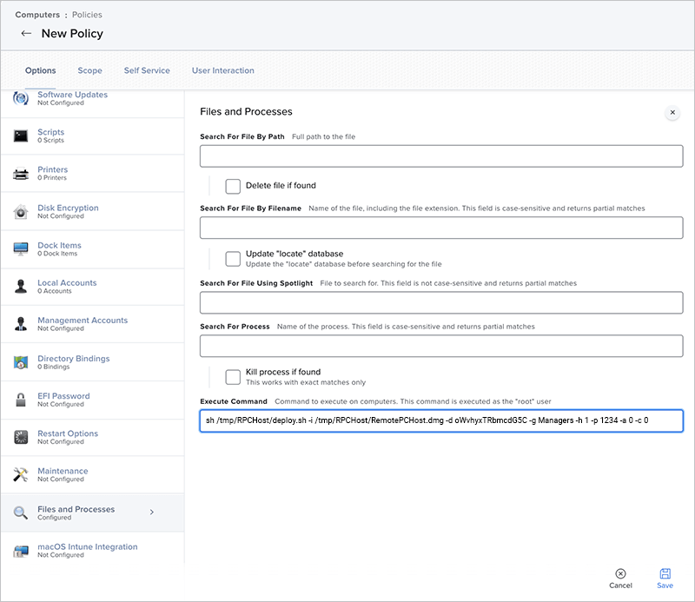Click the Restart Options icon
The image size is (695, 602).
pyautogui.click(x=21, y=437)
